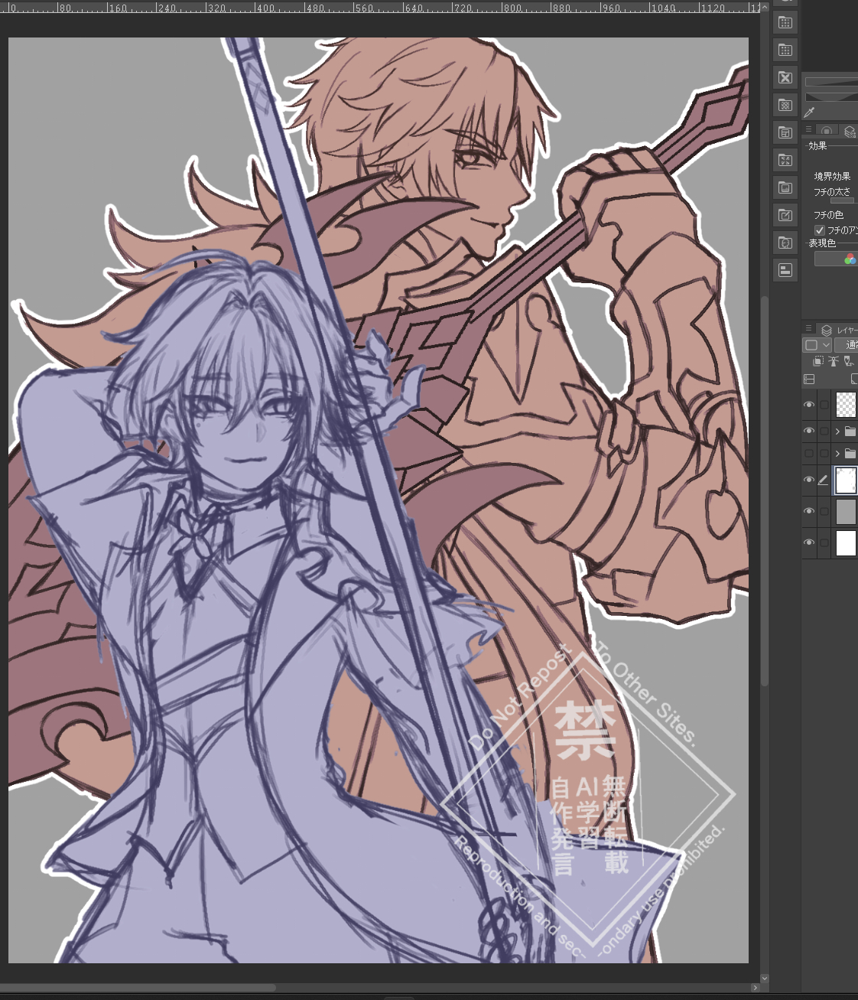Image resolution: width=858 pixels, height=1000 pixels.
Task: Hide the topmost transparent layer
Action: click(809, 405)
